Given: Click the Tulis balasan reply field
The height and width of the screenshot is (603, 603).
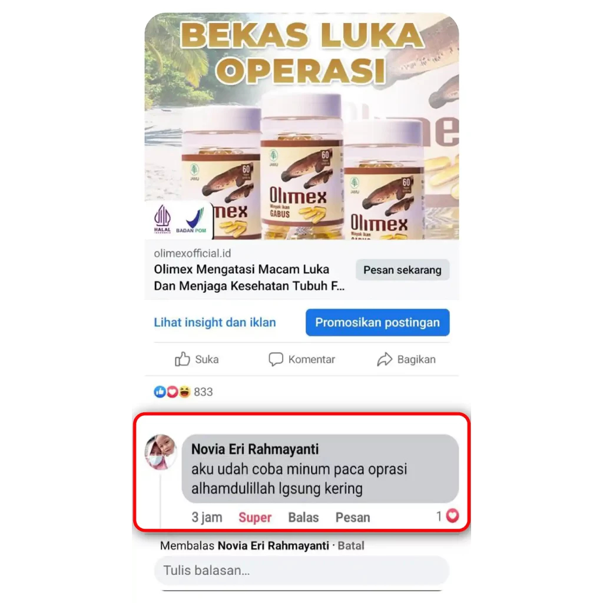Looking at the screenshot, I should pyautogui.click(x=301, y=570).
